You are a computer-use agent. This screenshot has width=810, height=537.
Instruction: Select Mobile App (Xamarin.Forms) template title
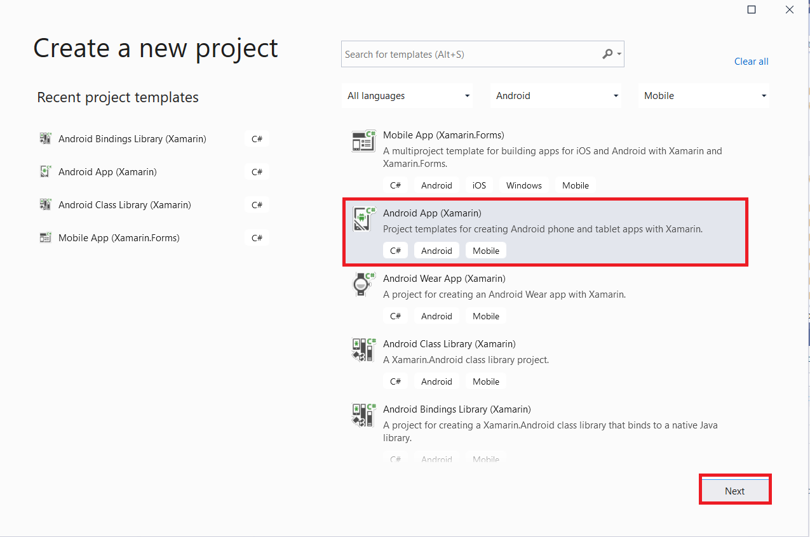point(443,135)
